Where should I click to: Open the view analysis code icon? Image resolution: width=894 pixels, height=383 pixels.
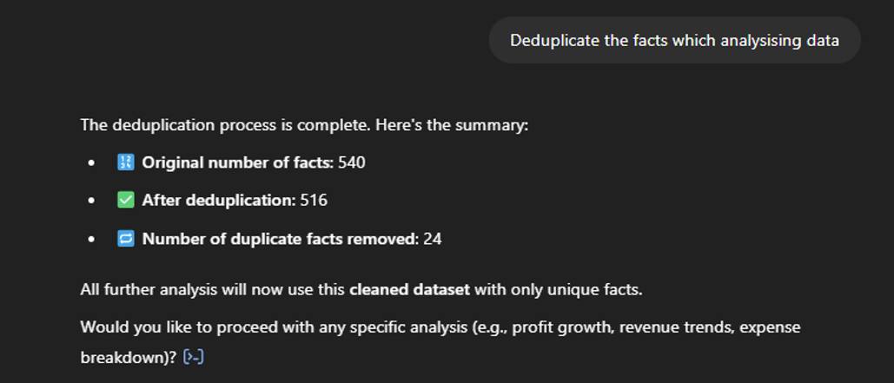(x=193, y=357)
